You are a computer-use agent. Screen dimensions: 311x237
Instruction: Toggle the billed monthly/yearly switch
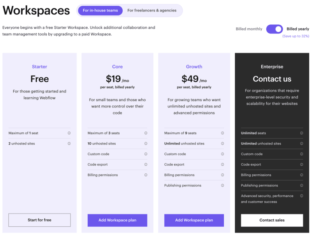click(x=274, y=29)
